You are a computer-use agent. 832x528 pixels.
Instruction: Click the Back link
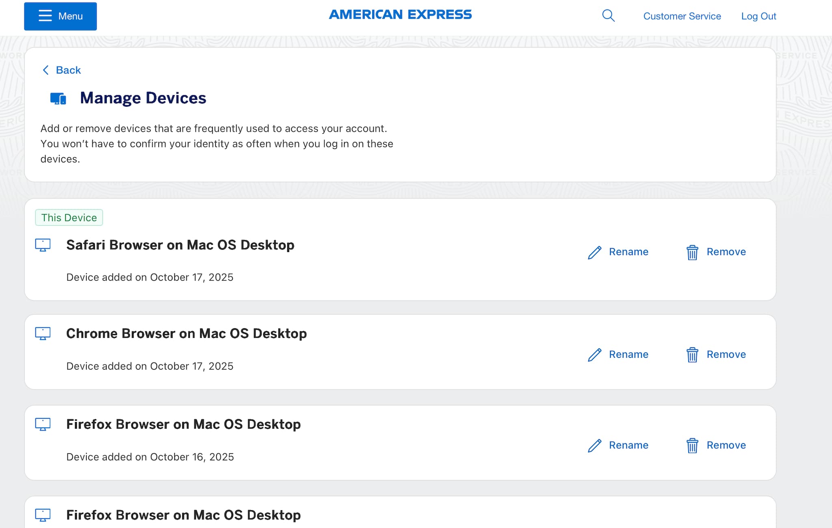click(68, 70)
